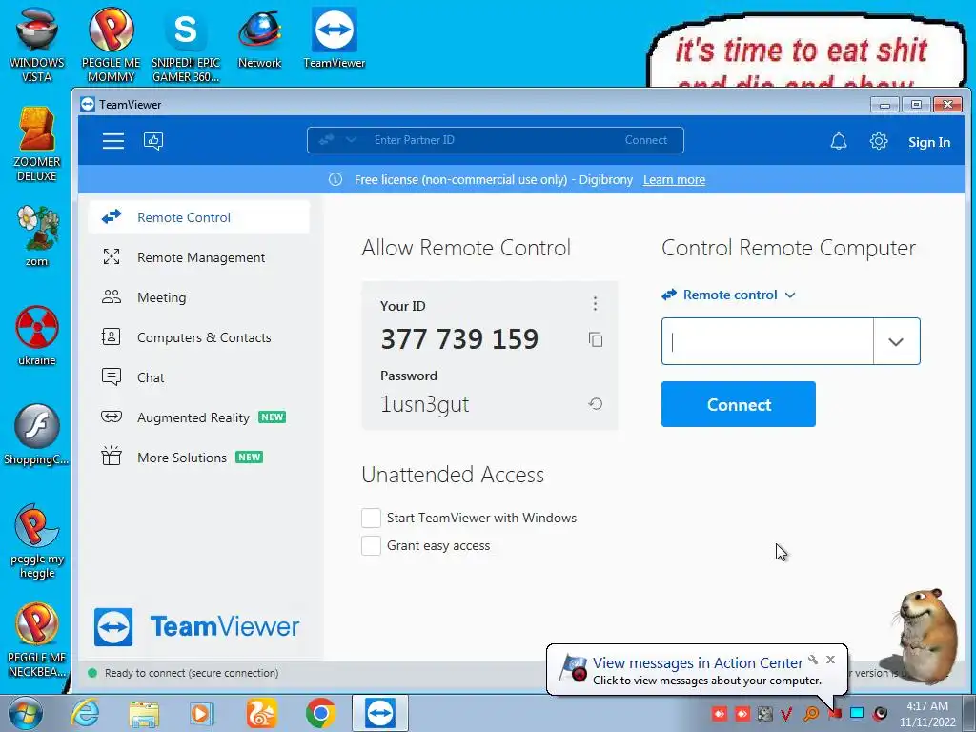Open the WINDOWS VISTA desktop icon
976x732 pixels.
pyautogui.click(x=37, y=45)
